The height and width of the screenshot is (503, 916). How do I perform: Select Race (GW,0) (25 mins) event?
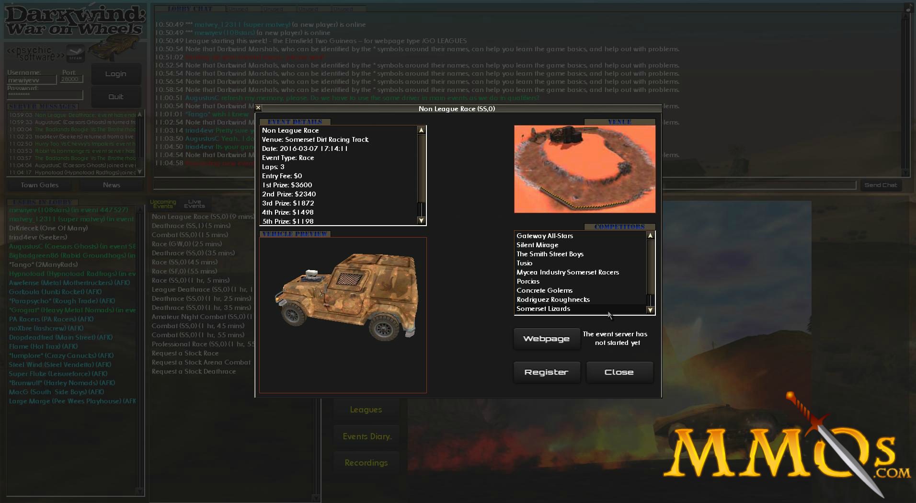click(x=187, y=244)
